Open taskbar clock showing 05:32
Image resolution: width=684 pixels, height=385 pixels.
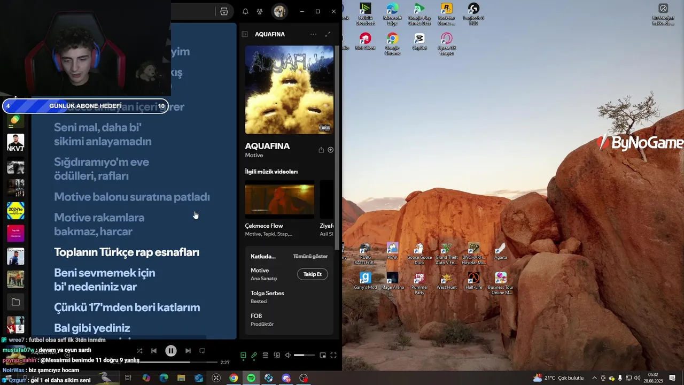click(653, 378)
